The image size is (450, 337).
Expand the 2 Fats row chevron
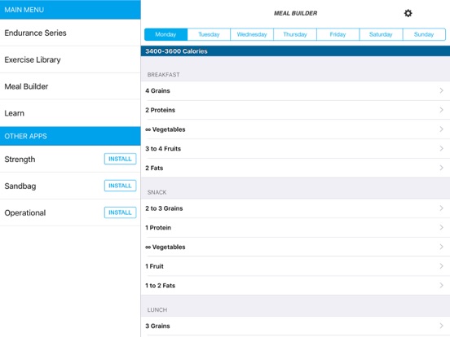pos(441,168)
